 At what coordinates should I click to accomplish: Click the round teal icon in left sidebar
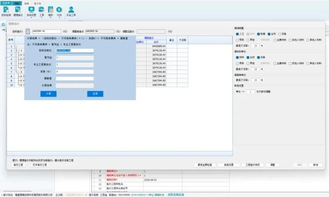point(3,25)
